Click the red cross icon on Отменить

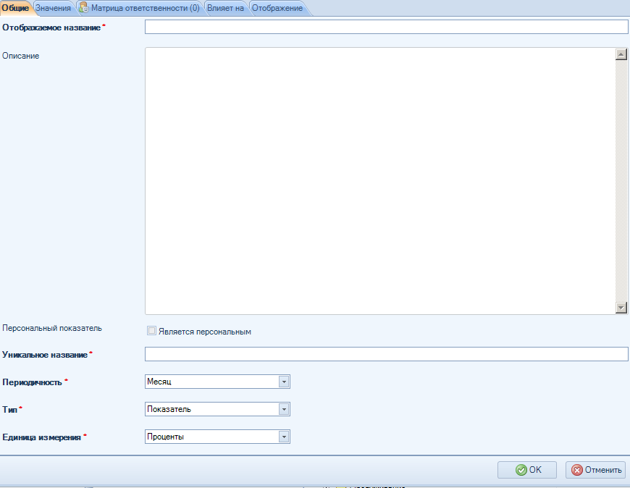point(577,470)
